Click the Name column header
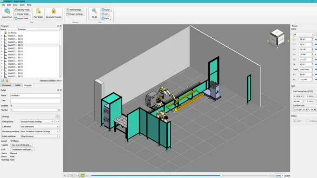Screen dimensions: 317x178 tap(3, 29)
